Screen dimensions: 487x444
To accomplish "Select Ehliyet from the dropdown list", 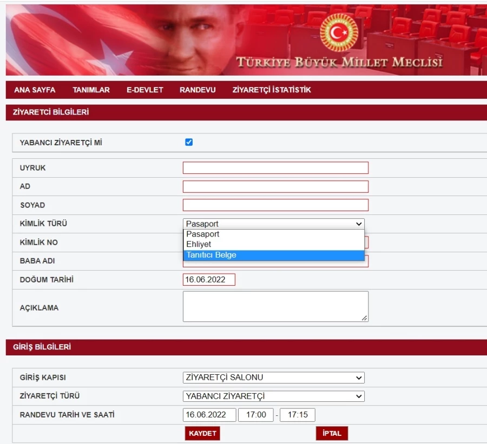I will click(274, 244).
